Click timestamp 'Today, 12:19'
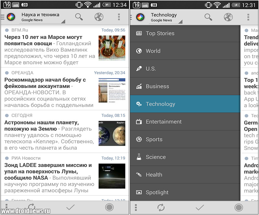Screen dimensions: 259x215 point(113,158)
